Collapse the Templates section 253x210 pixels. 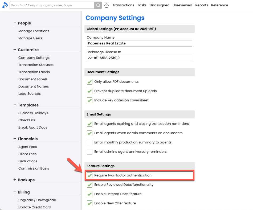coord(15,105)
